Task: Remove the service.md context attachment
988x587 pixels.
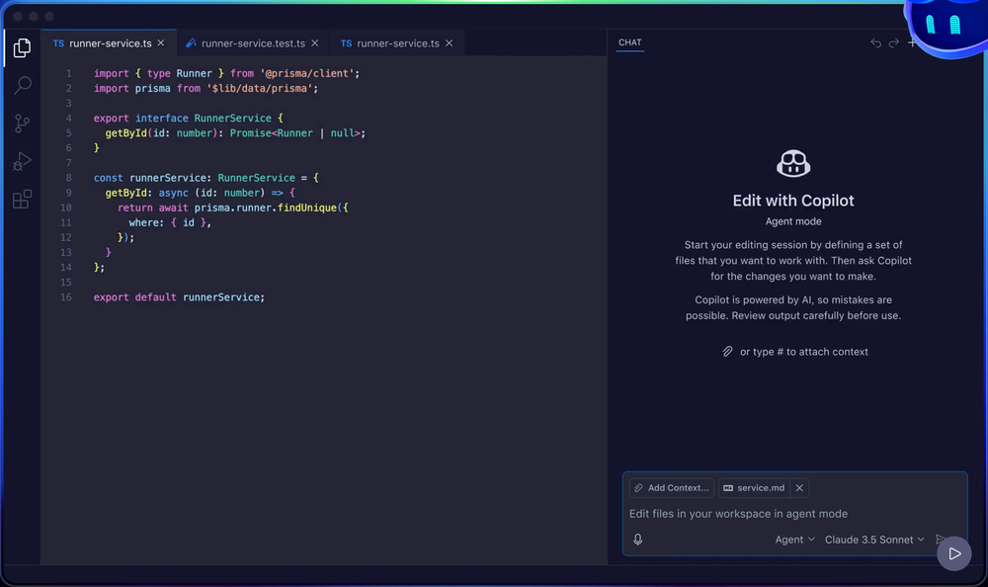Action: 800,487
